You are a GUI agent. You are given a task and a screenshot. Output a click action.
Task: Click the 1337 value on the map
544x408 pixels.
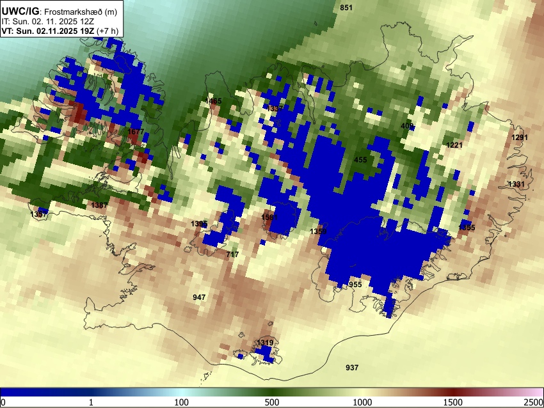pyautogui.click(x=275, y=109)
